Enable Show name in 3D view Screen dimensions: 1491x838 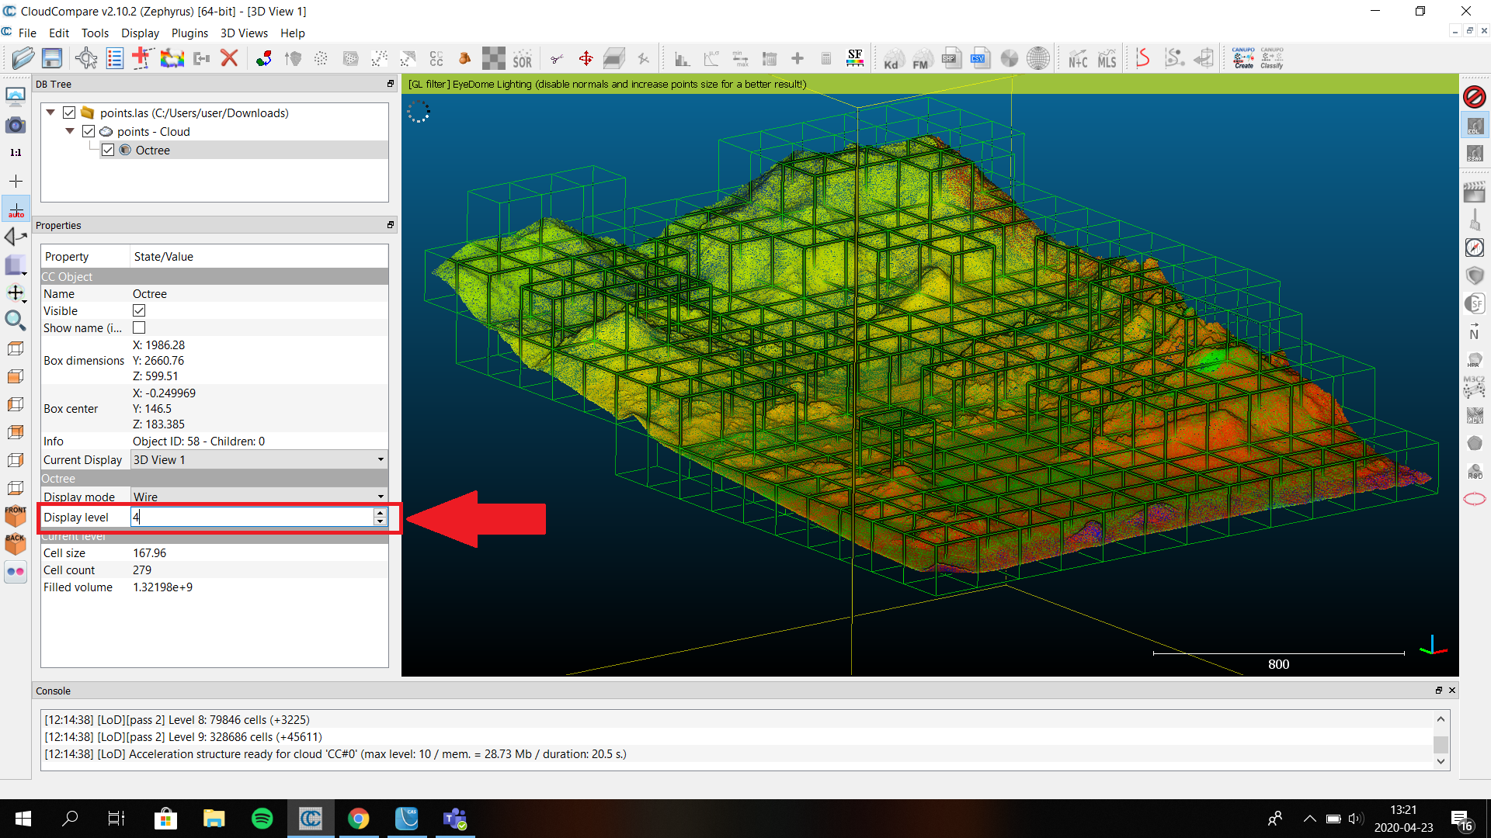pos(139,327)
